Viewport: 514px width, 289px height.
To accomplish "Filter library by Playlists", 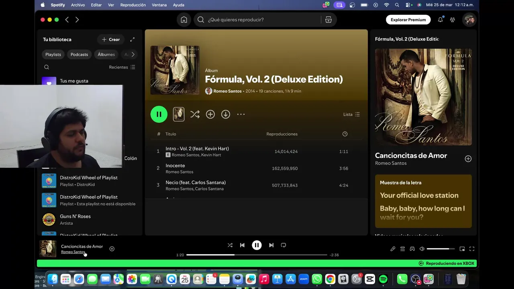I will tap(53, 55).
